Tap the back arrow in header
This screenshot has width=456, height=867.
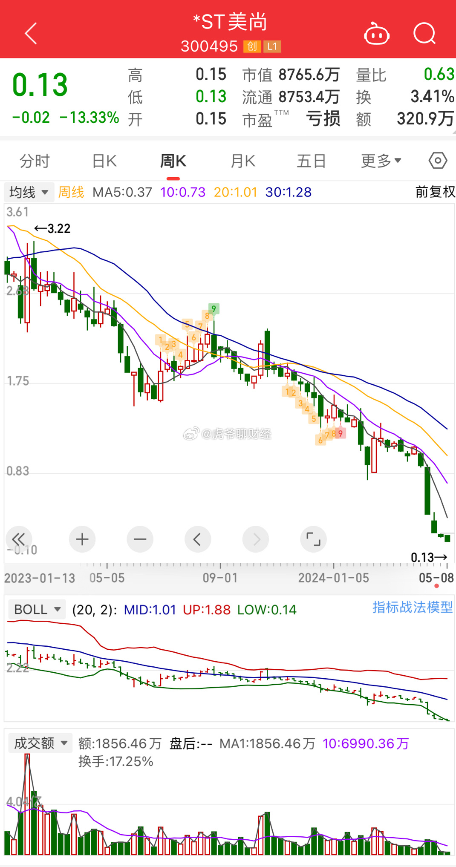click(x=31, y=33)
